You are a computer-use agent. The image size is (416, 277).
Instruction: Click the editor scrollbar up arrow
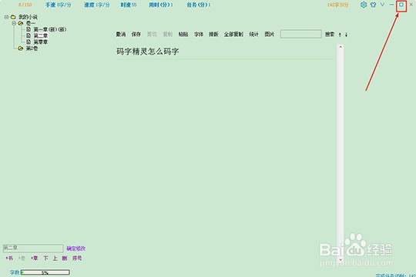coord(341,47)
